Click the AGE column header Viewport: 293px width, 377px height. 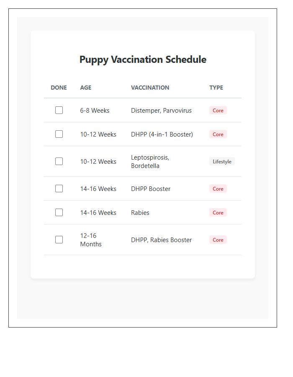coord(86,88)
